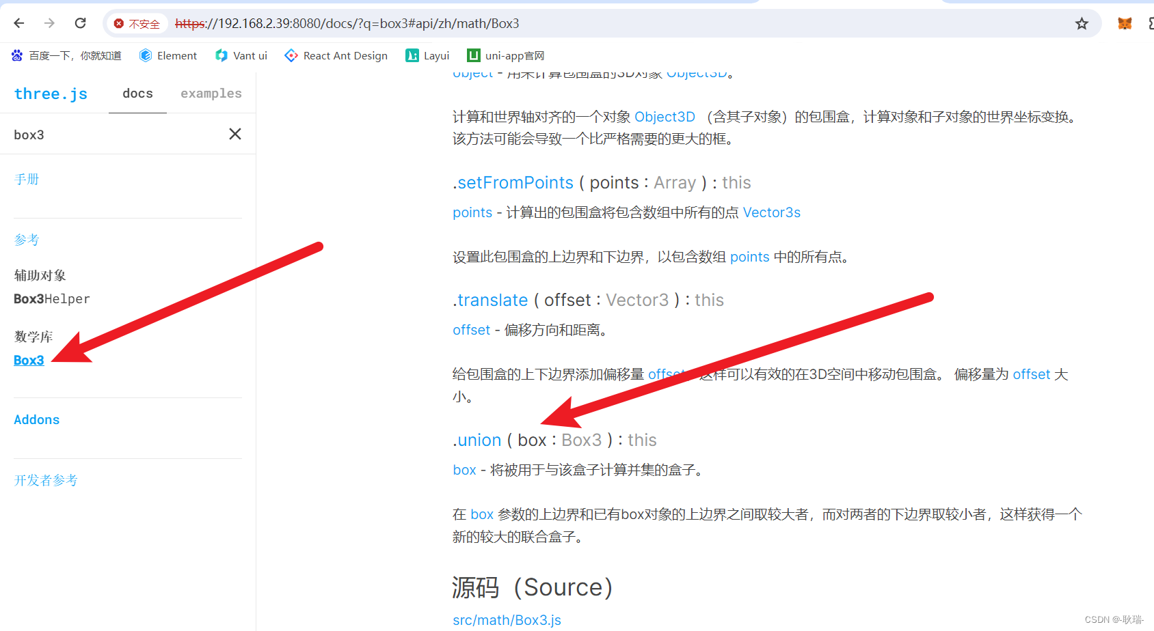Click the Array parameter type link

point(675,182)
